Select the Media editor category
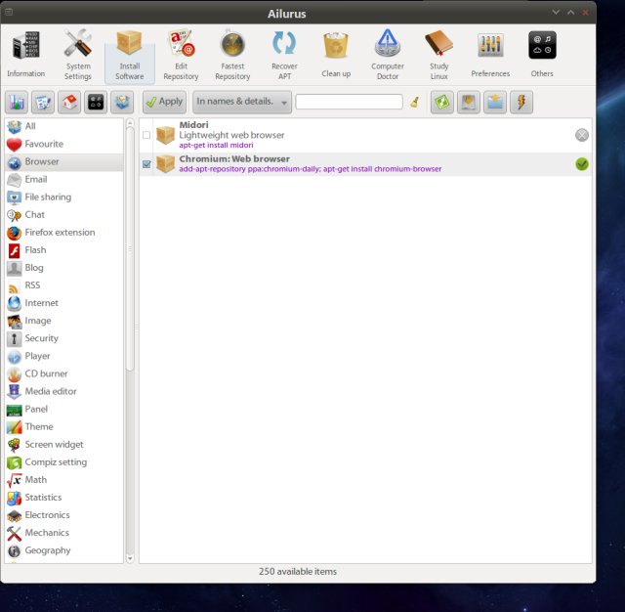The image size is (625, 612). pyautogui.click(x=50, y=391)
